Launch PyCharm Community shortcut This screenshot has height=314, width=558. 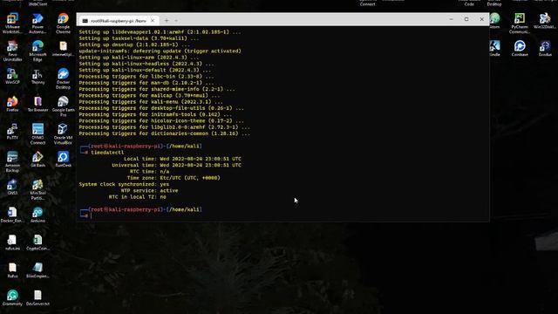[x=520, y=24]
